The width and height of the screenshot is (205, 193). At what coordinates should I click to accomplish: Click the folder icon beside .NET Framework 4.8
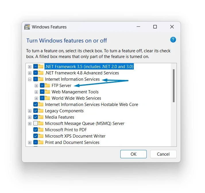point(41,73)
